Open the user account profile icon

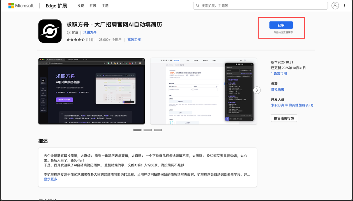(x=335, y=6)
